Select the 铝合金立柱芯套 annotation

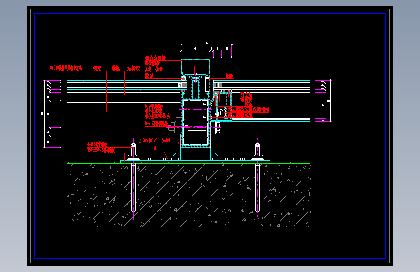pos(158,116)
